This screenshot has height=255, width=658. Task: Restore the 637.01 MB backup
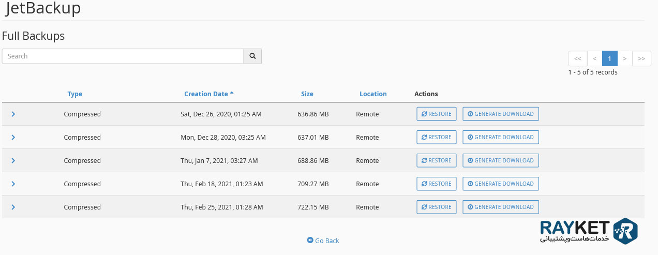click(437, 137)
